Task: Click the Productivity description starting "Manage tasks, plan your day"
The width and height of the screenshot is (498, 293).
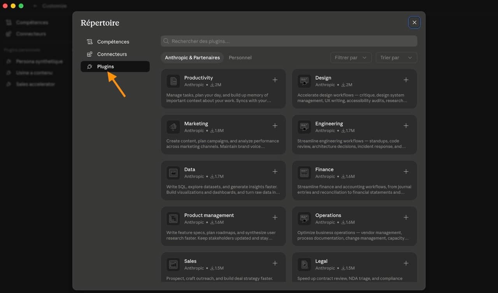Action: point(219,98)
